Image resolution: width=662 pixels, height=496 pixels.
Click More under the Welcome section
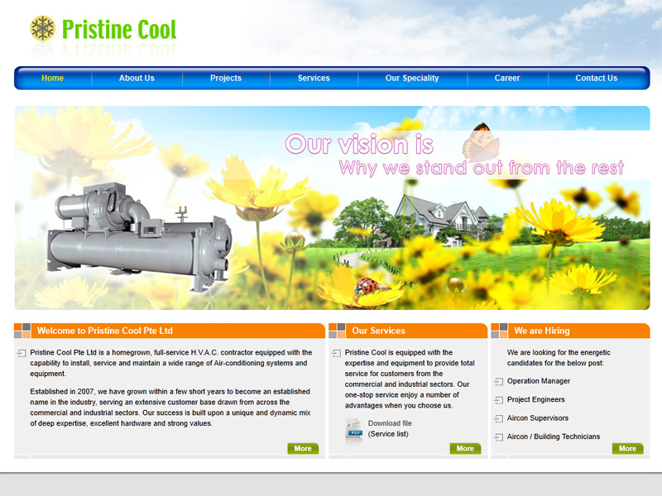pyautogui.click(x=303, y=448)
